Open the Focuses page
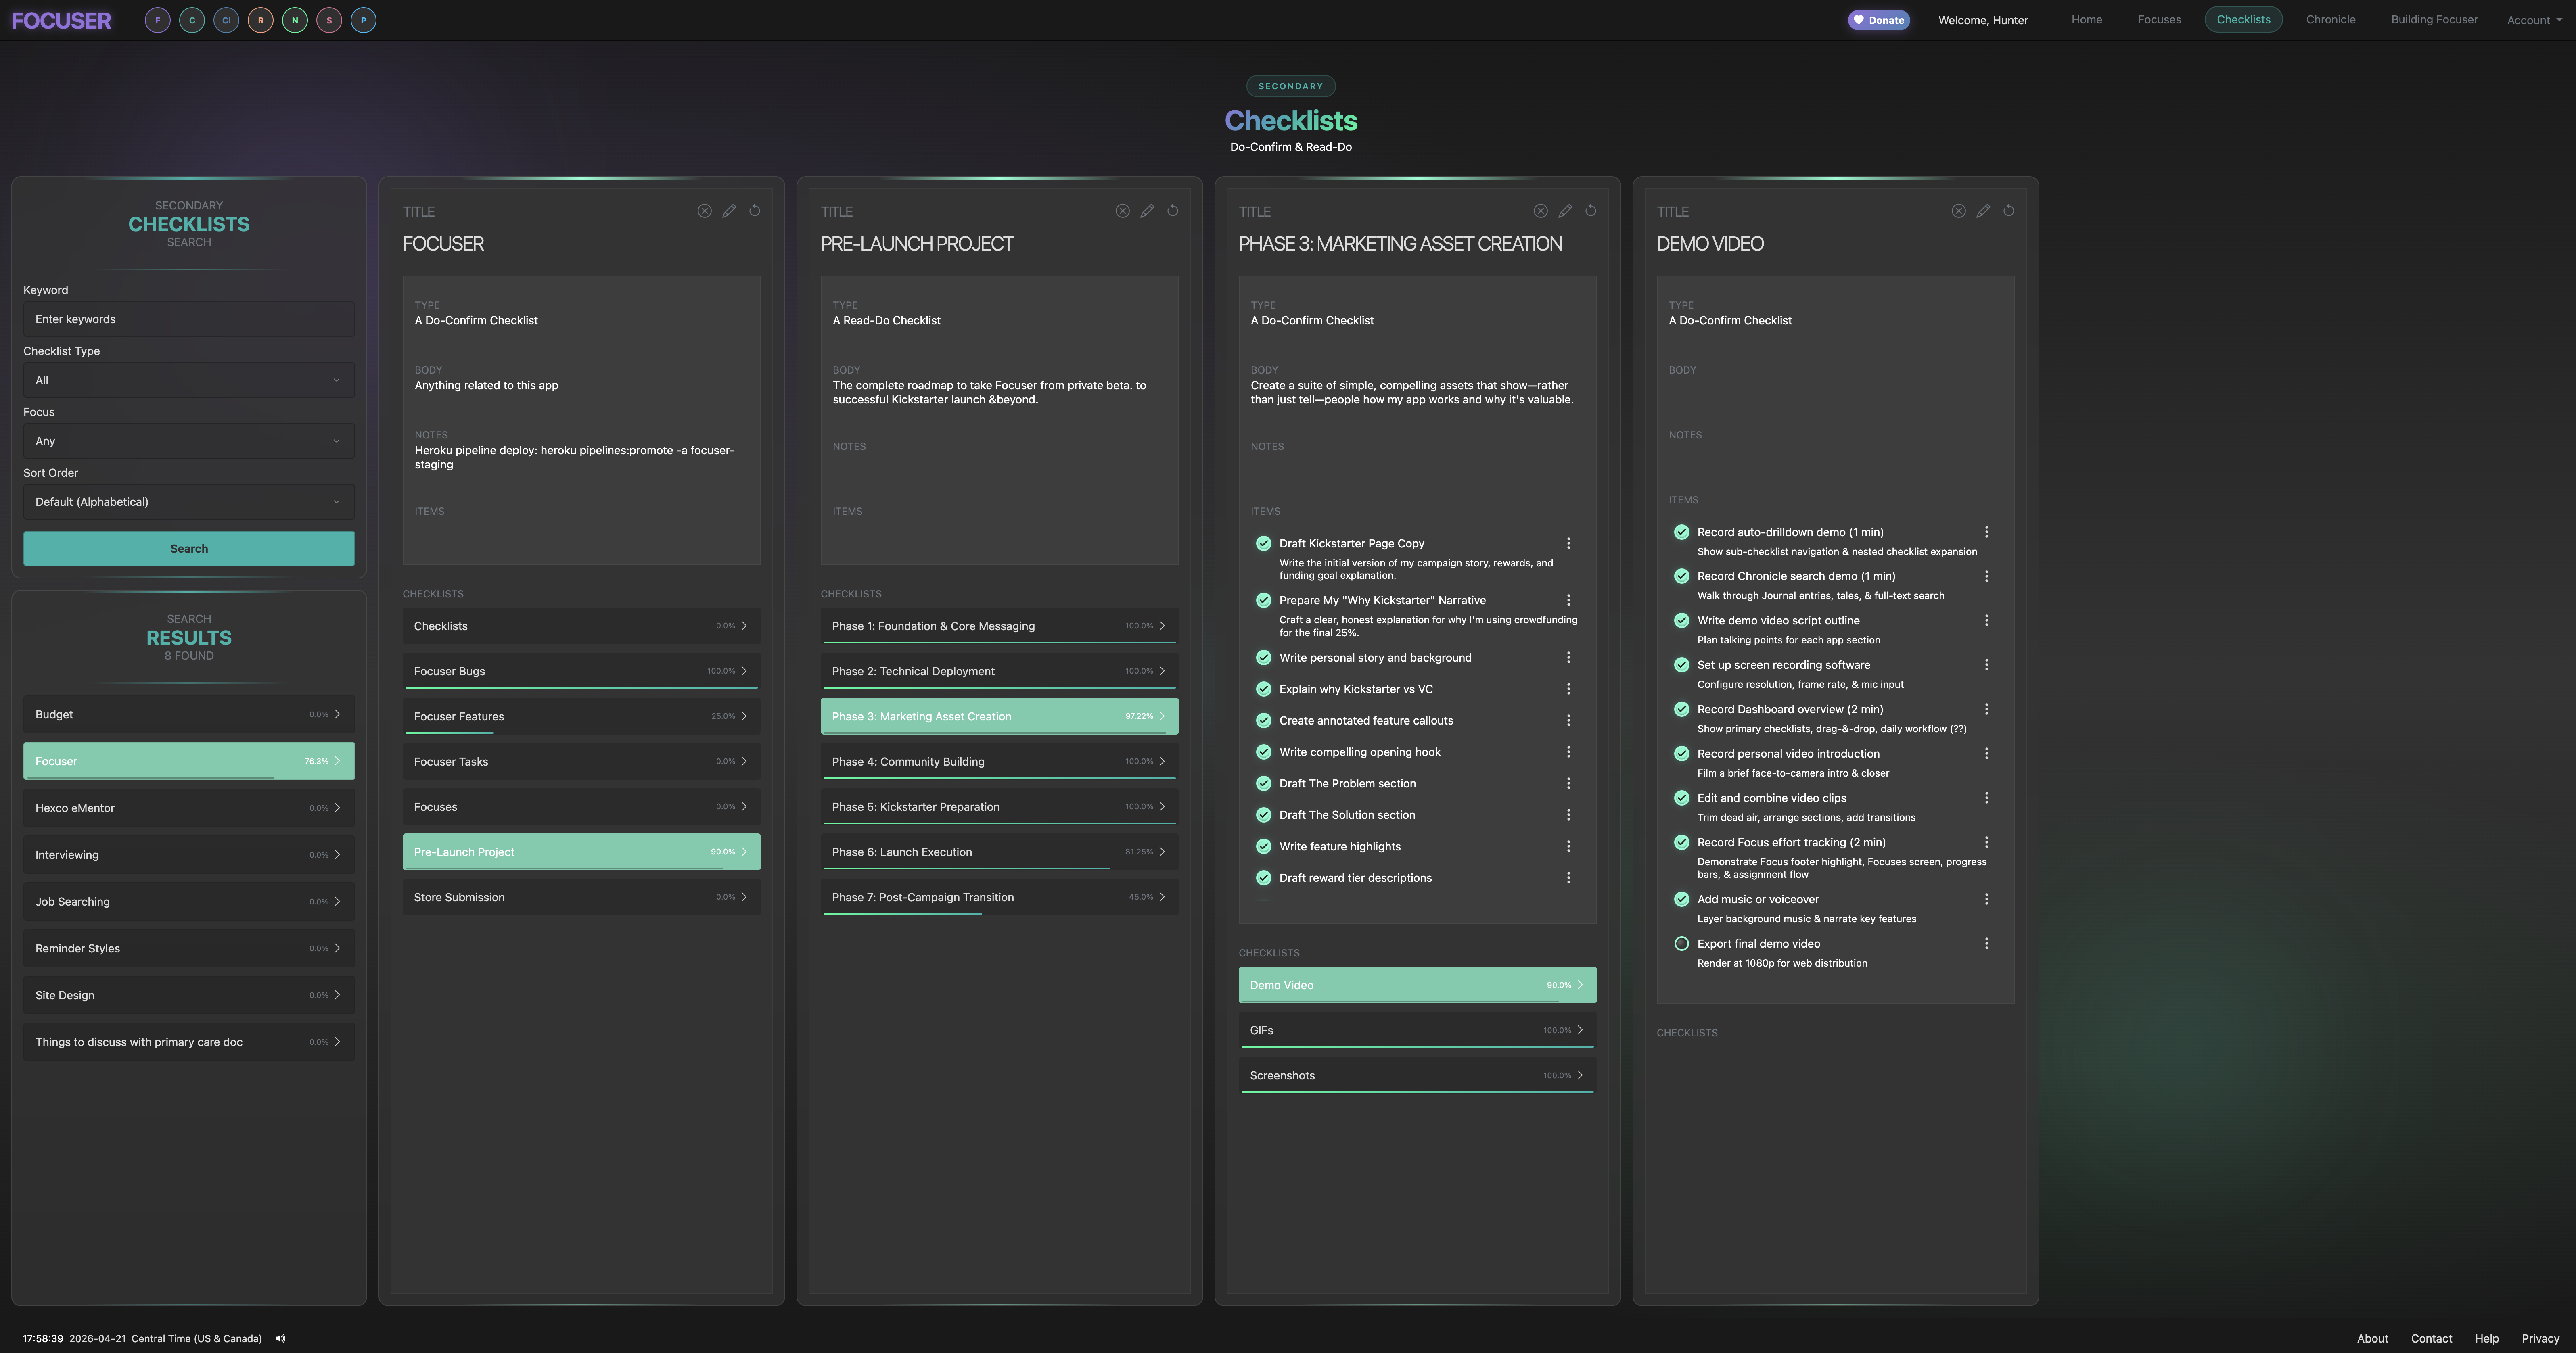The height and width of the screenshot is (1353, 2576). [2159, 20]
